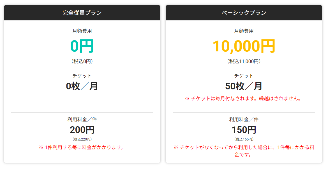The width and height of the screenshot is (328, 169).
Task: Click the 150円 per-use fee
Action: click(x=244, y=130)
